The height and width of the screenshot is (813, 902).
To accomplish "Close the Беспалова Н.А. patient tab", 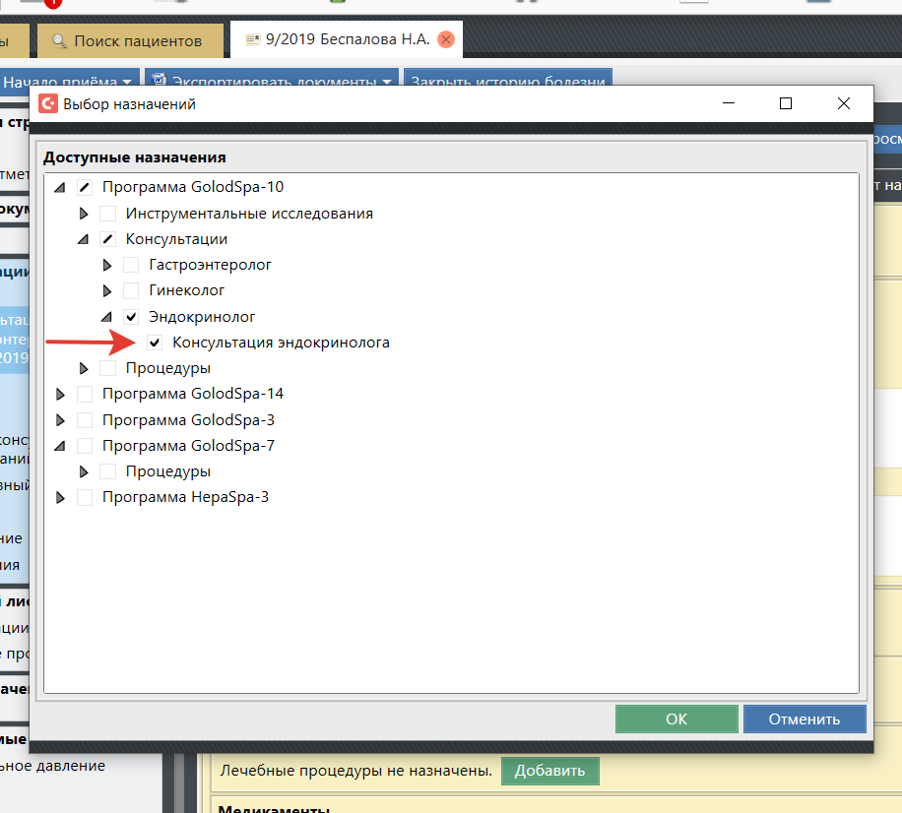I will [445, 40].
